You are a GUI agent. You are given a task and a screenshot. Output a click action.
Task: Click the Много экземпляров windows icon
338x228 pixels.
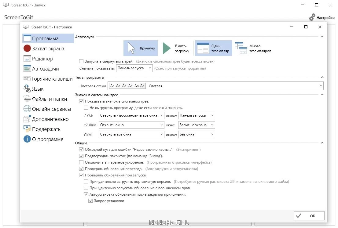click(241, 48)
